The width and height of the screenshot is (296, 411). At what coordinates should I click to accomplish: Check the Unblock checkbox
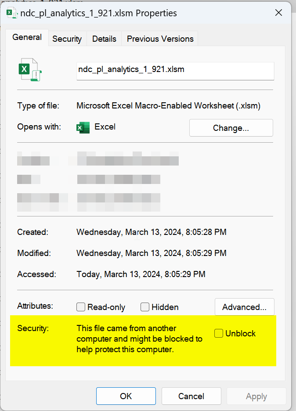click(219, 334)
